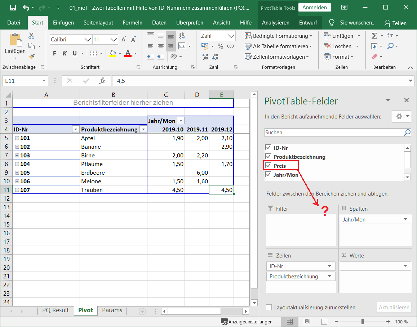
Task: Uncheck the Produktbezeichnung field checkbox
Action: point(269,157)
